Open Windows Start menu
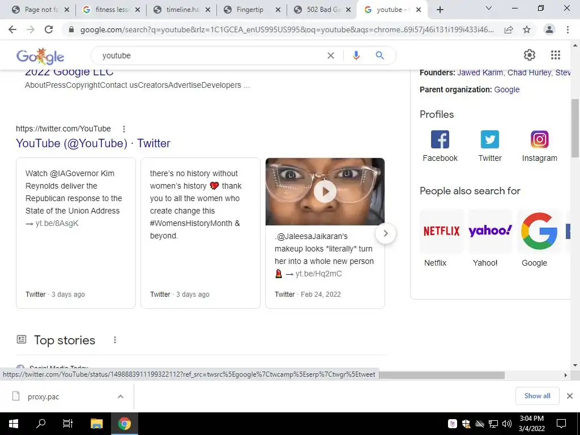The image size is (580, 435). coord(14,424)
